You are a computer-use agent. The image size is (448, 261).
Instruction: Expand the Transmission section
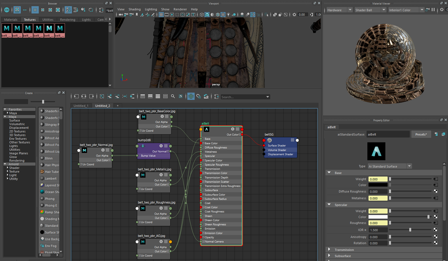tap(329, 249)
